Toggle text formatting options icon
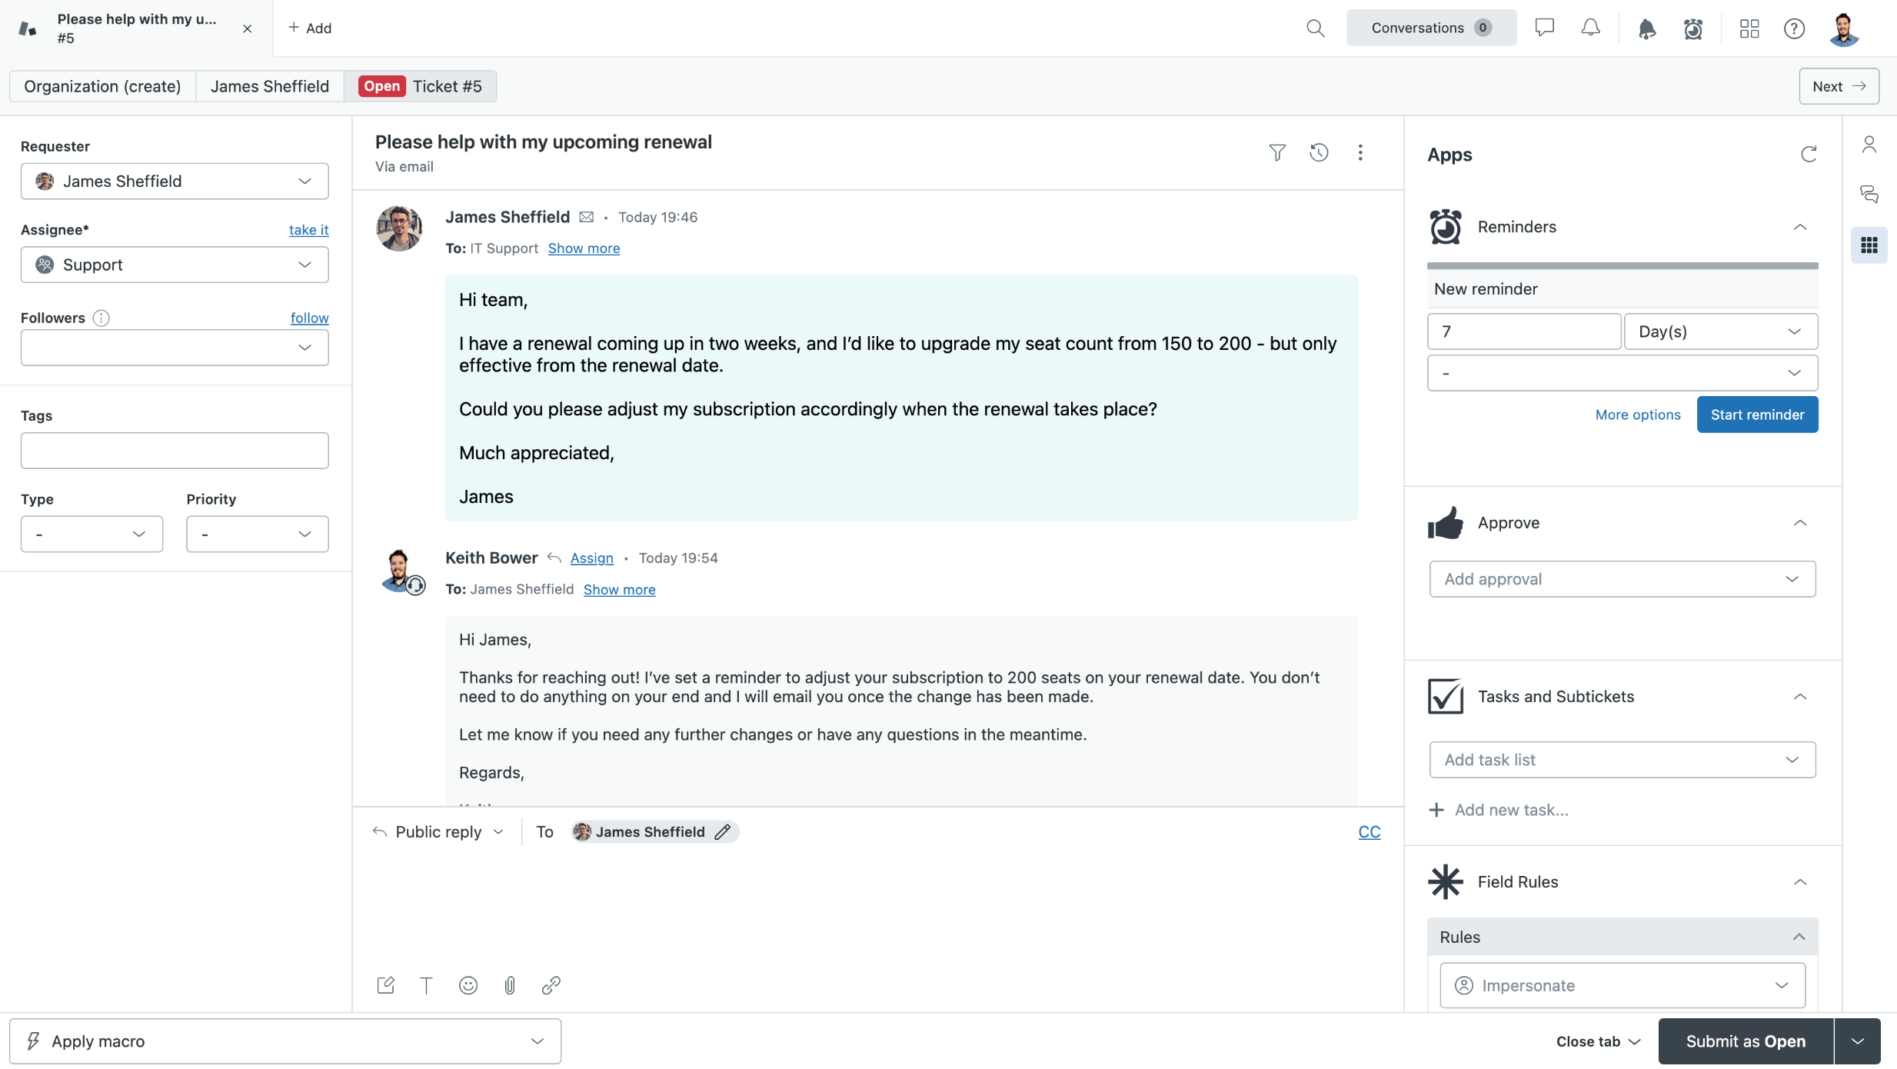This screenshot has width=1897, height=1069. coord(427,985)
